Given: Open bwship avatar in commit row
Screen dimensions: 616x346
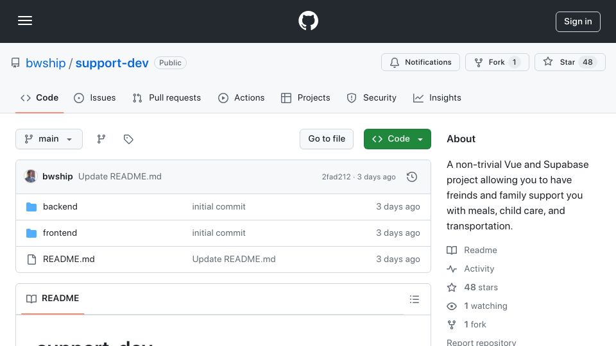Looking at the screenshot, I should 31,177.
